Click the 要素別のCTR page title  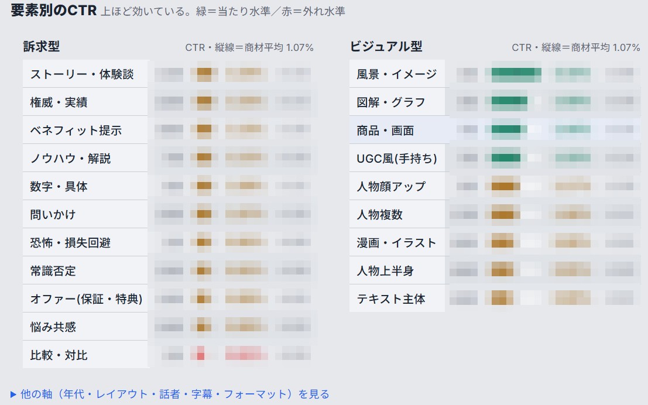pyautogui.click(x=54, y=11)
